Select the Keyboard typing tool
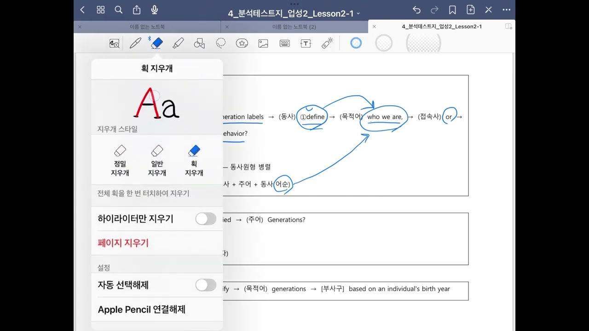 284,43
